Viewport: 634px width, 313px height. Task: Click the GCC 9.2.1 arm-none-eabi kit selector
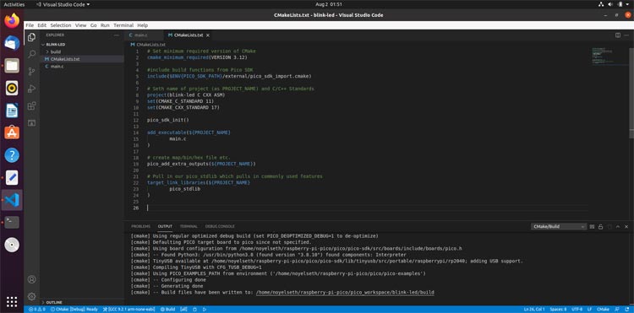click(129, 310)
